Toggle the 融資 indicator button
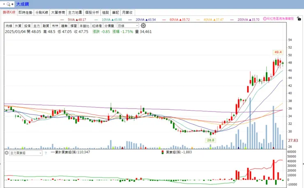The image size is (304, 188). click(x=46, y=26)
